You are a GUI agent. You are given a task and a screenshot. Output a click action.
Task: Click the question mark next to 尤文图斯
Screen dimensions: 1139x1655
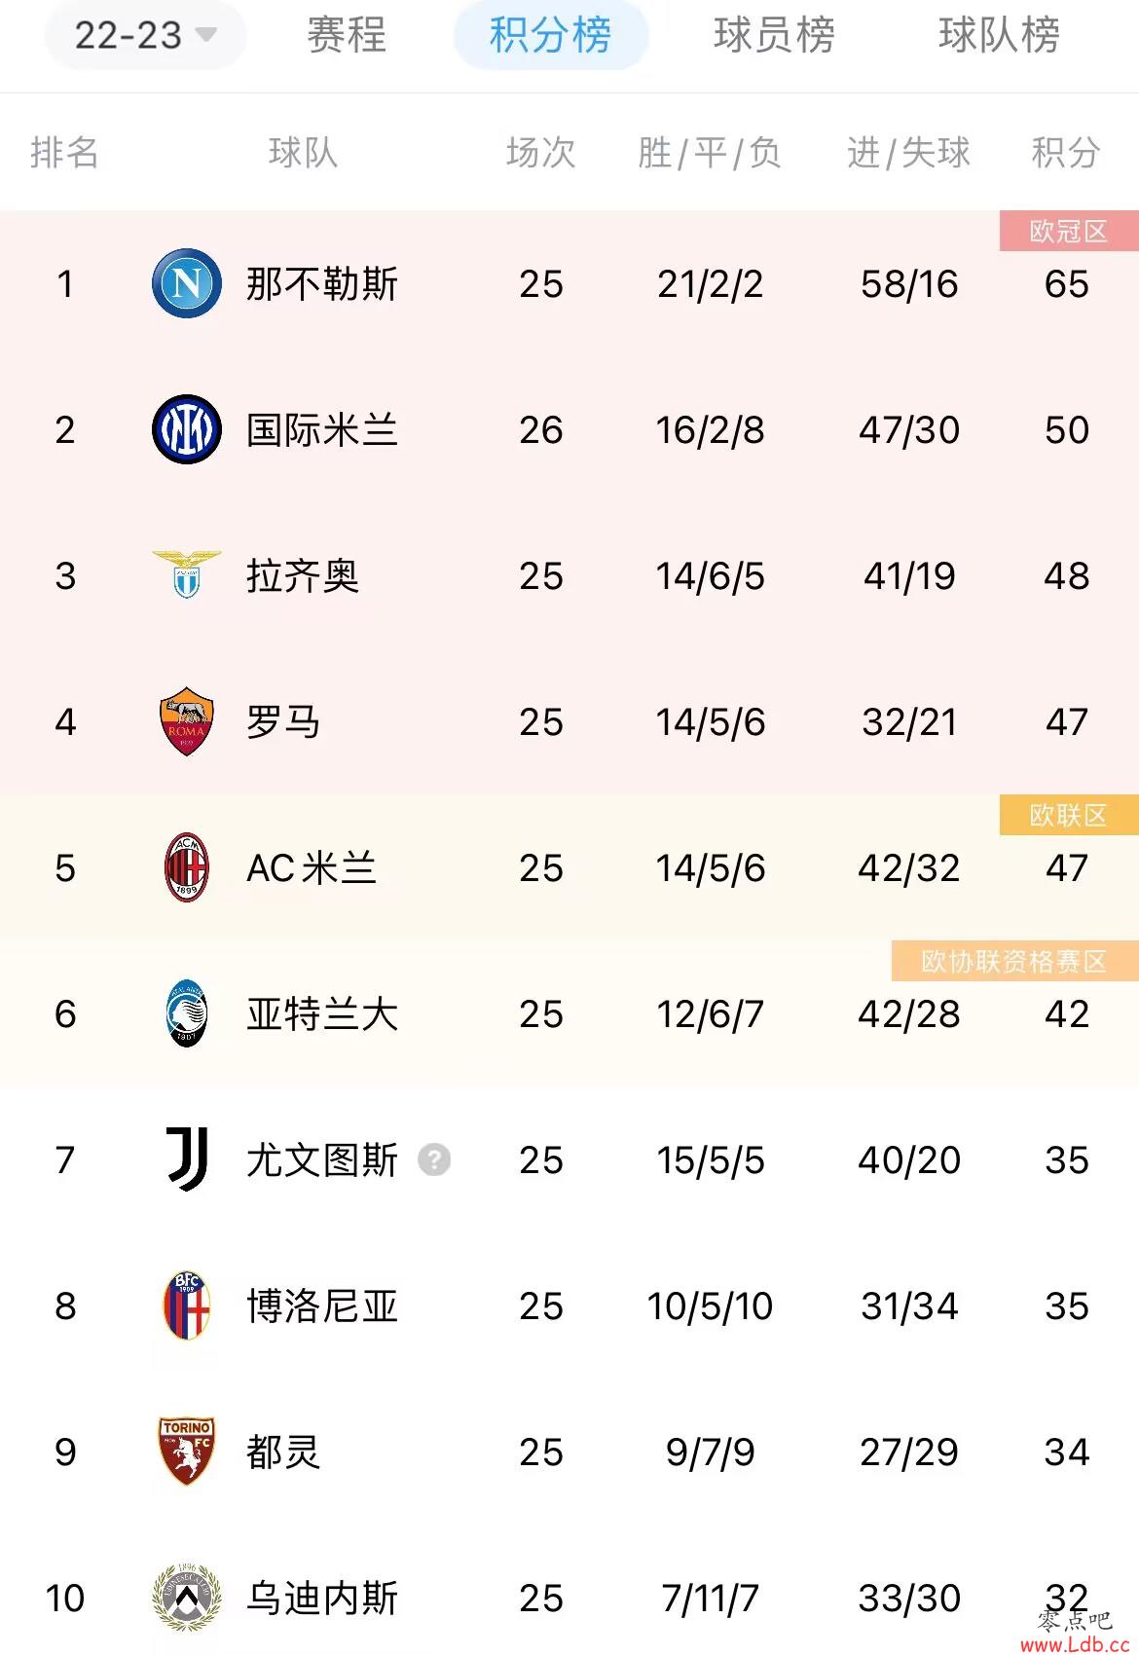click(434, 1159)
